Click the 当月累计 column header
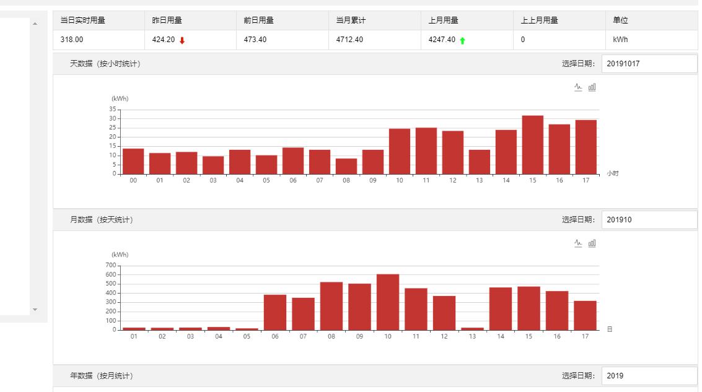Viewport: 702px width, 392px height. coord(351,20)
